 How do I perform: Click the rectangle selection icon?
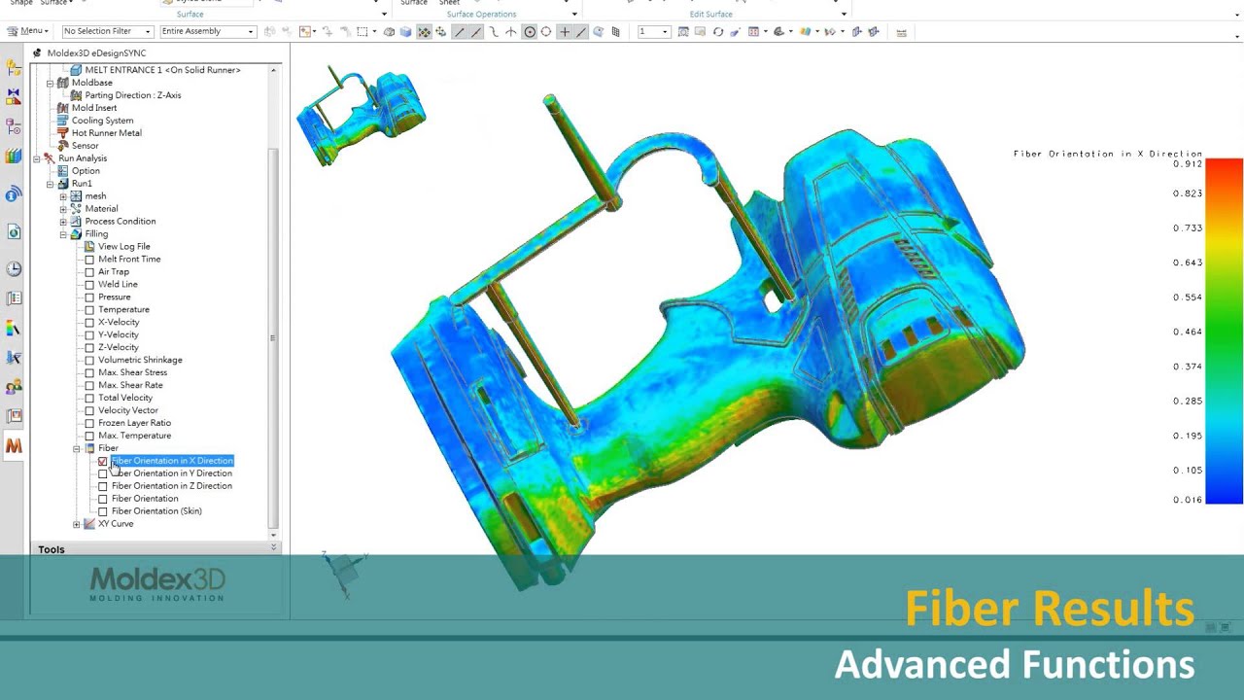tap(362, 32)
